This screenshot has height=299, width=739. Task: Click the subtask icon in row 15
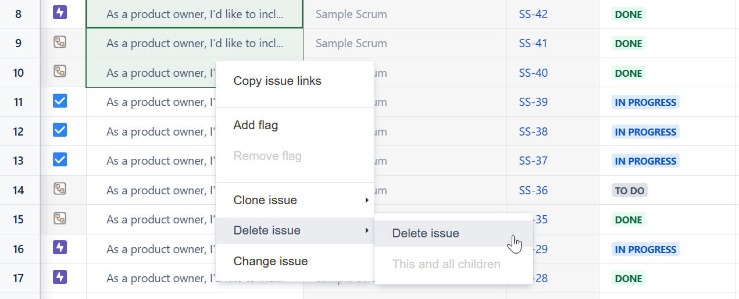click(x=60, y=218)
